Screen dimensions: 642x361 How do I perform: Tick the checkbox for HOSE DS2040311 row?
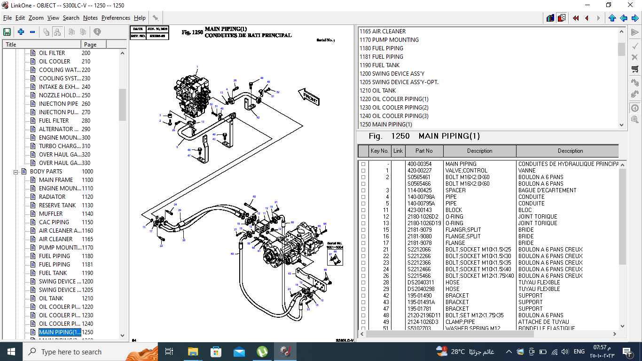point(363,283)
